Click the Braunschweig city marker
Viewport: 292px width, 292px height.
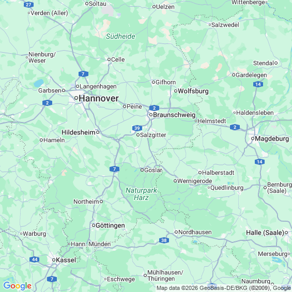[151, 115]
